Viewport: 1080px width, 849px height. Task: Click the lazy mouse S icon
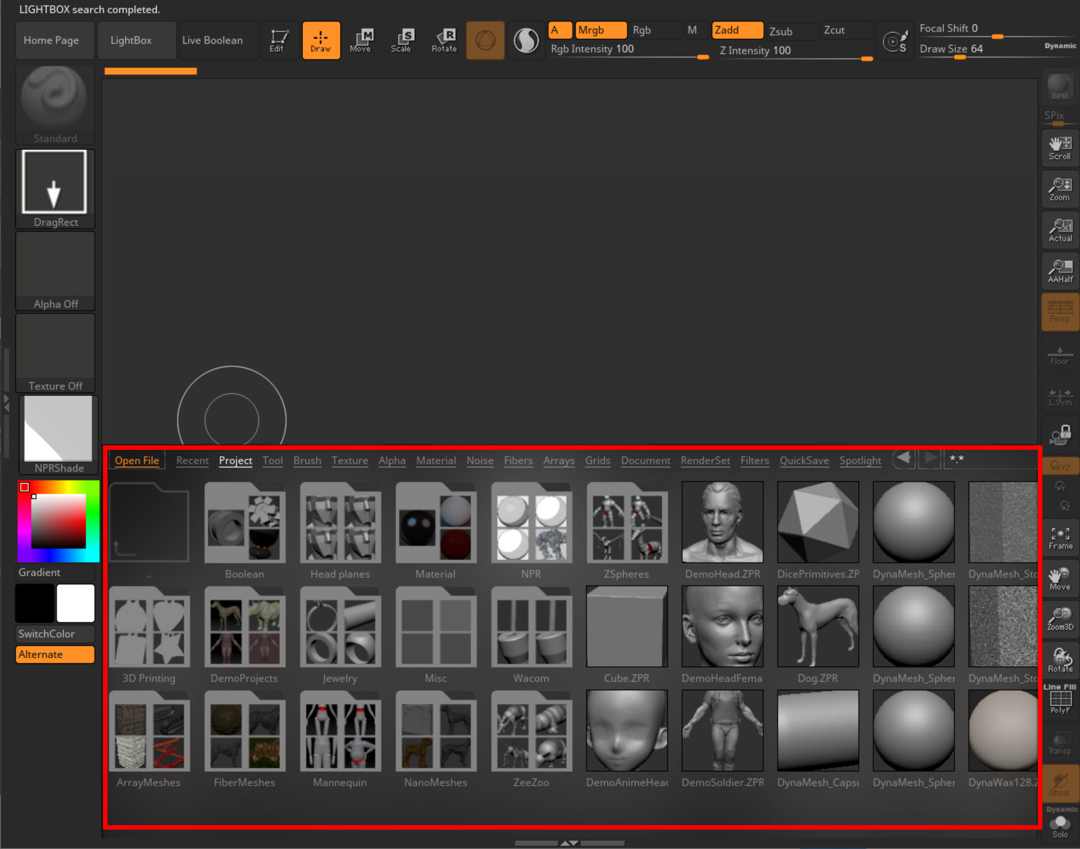coord(896,41)
